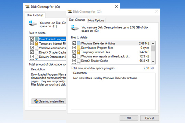Click the OK button

129,118
